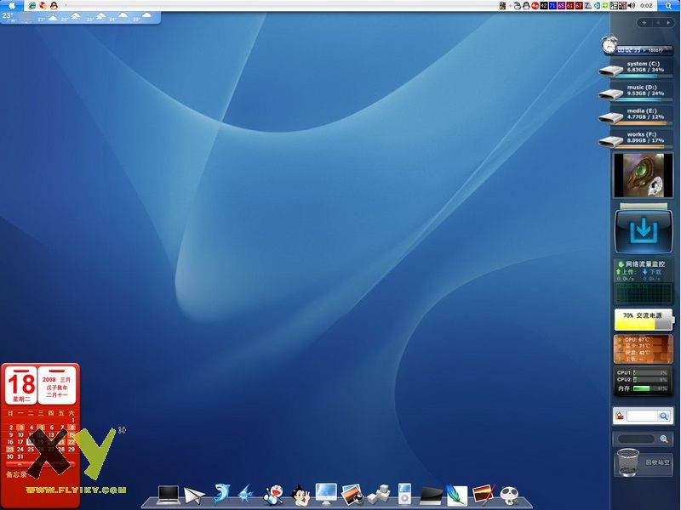The width and height of the screenshot is (681, 510).
Task: Click the white search input field in the sidebar
Action: (x=642, y=416)
